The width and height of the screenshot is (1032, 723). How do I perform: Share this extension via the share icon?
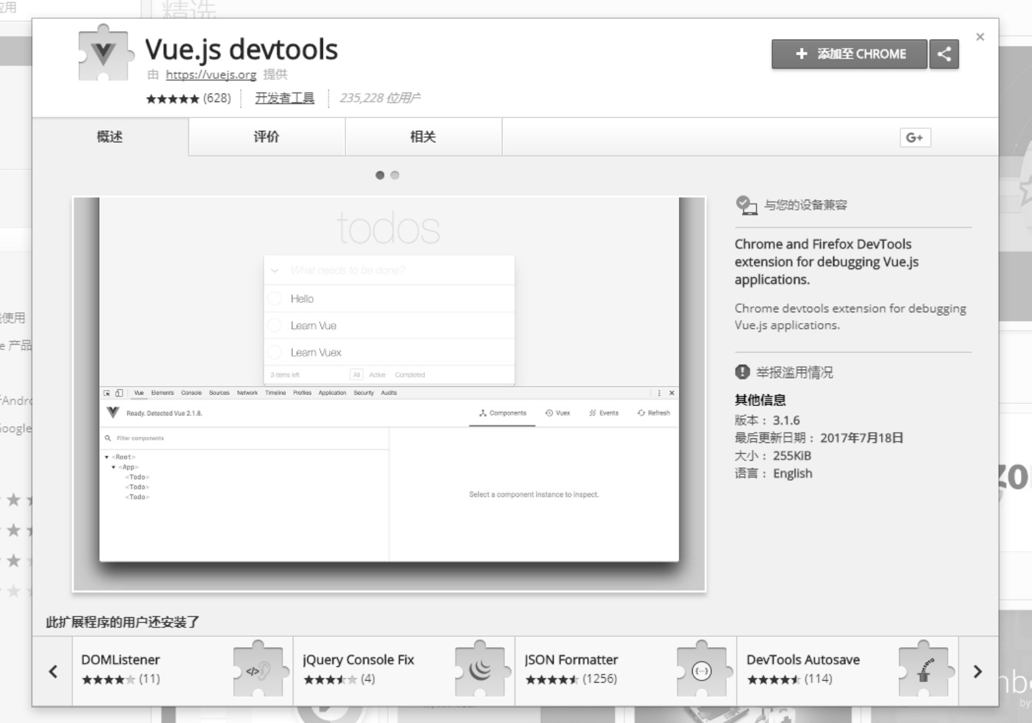click(944, 54)
